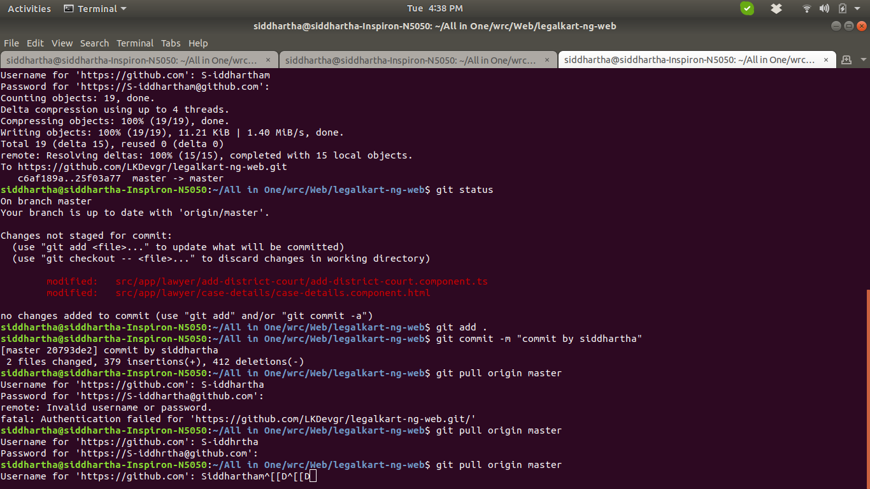Close the first terminal tab
Viewport: 870px width, 489px height.
268,60
